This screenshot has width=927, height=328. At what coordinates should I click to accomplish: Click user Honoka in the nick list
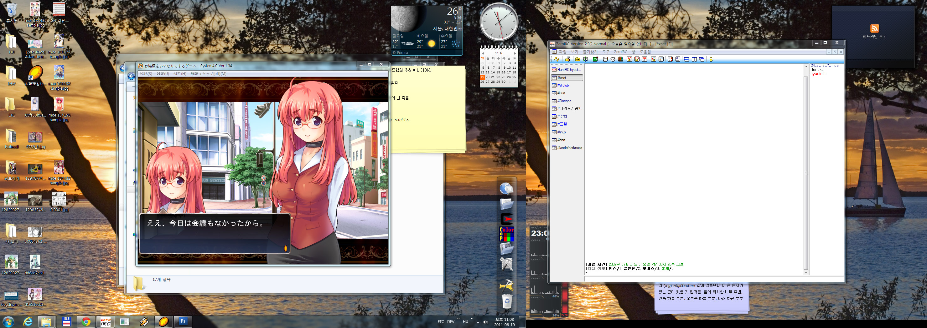click(816, 70)
